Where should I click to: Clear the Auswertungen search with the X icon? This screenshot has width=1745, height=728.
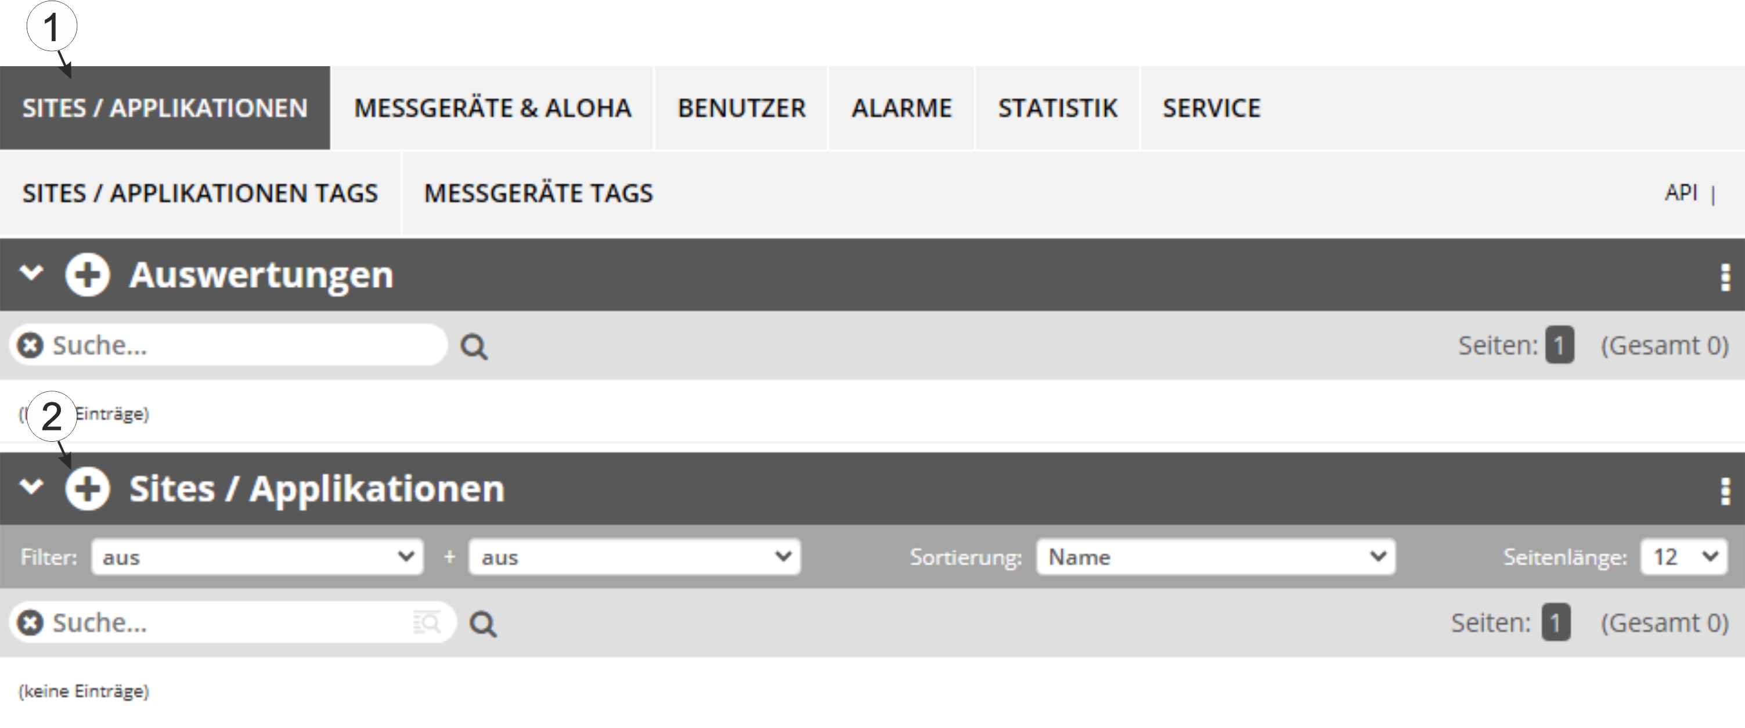30,345
